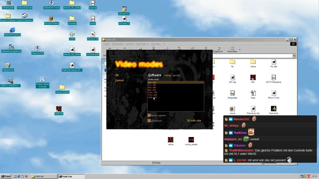Cancel the Video modes dialog

[119, 80]
